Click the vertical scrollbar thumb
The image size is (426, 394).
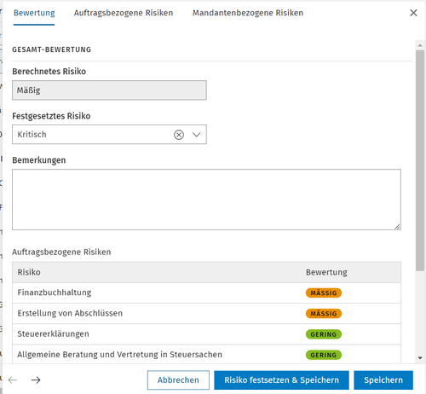point(420,160)
